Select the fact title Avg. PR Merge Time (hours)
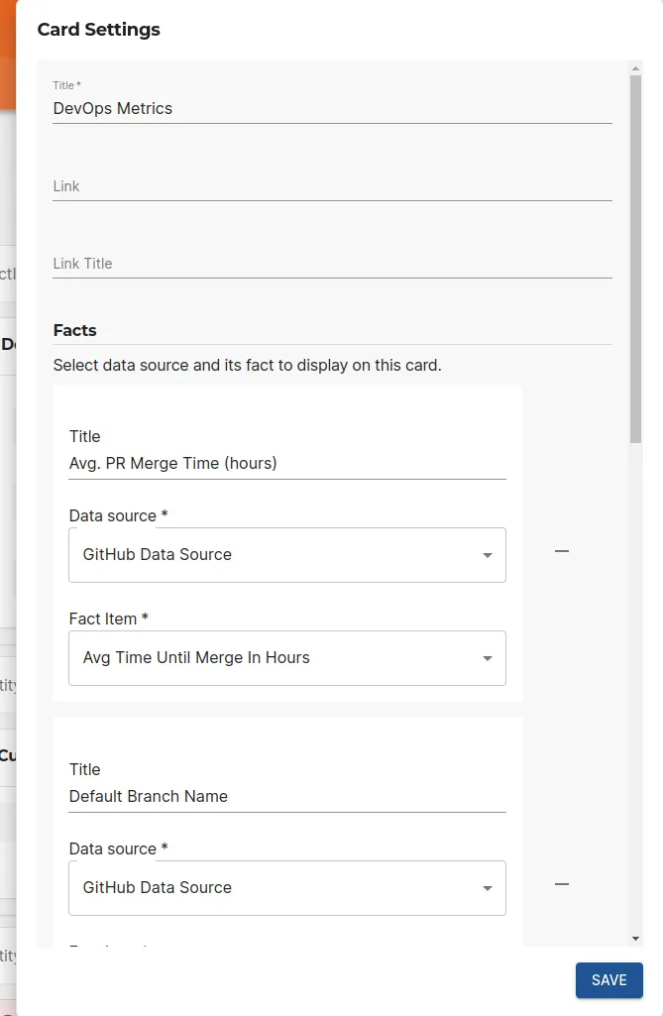This screenshot has height=1016, width=663. tap(287, 463)
